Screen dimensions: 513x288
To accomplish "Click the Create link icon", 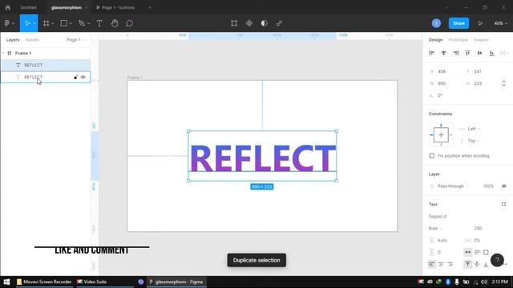I will click(x=279, y=23).
